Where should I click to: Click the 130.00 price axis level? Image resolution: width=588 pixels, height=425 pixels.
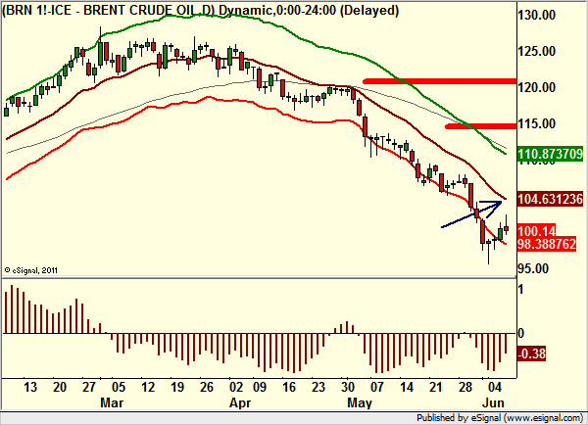(x=537, y=16)
